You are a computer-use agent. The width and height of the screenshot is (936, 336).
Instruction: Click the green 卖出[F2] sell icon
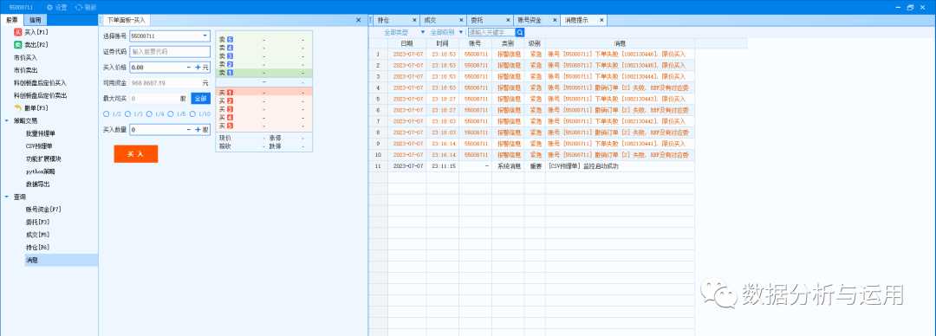[x=18, y=45]
